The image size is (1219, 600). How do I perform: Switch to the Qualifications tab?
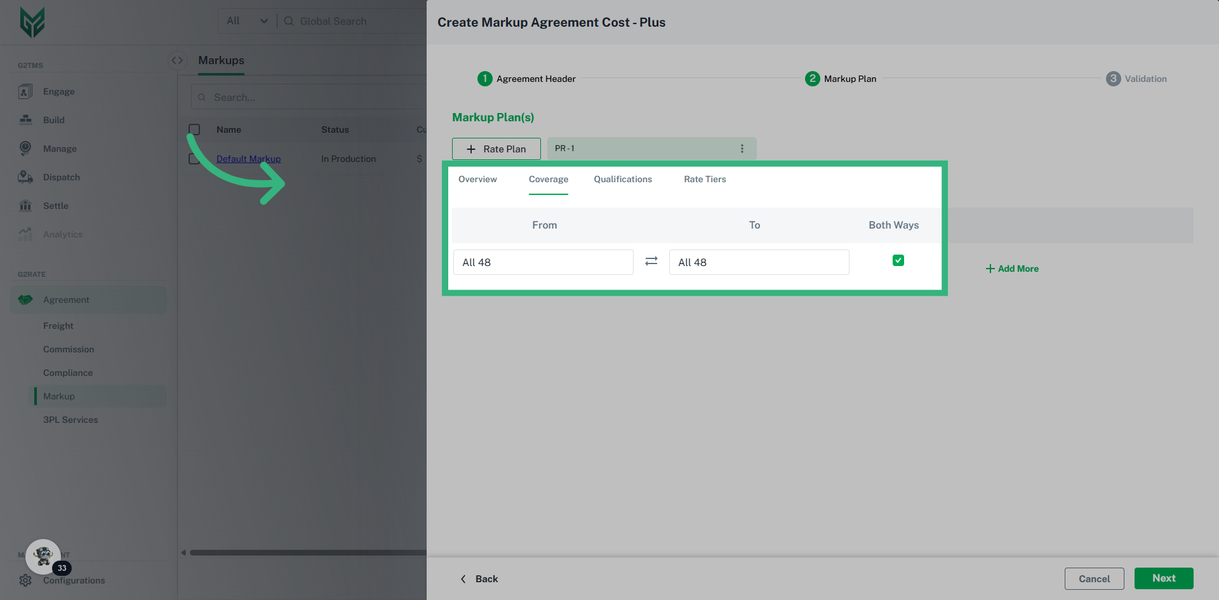pyautogui.click(x=622, y=180)
